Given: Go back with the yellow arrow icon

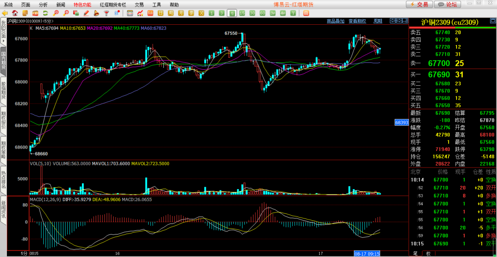Looking at the screenshot, I should pyautogui.click(x=5, y=13).
